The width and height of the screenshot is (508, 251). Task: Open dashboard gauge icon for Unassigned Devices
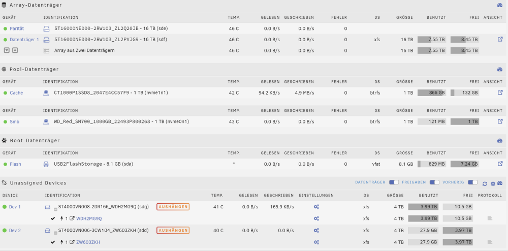(500, 183)
